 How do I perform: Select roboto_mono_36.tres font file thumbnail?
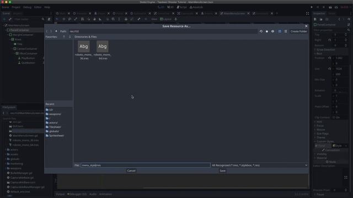[x=84, y=50]
